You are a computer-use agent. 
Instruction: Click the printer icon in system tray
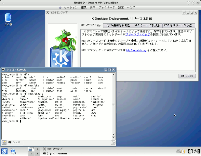(178, 151)
